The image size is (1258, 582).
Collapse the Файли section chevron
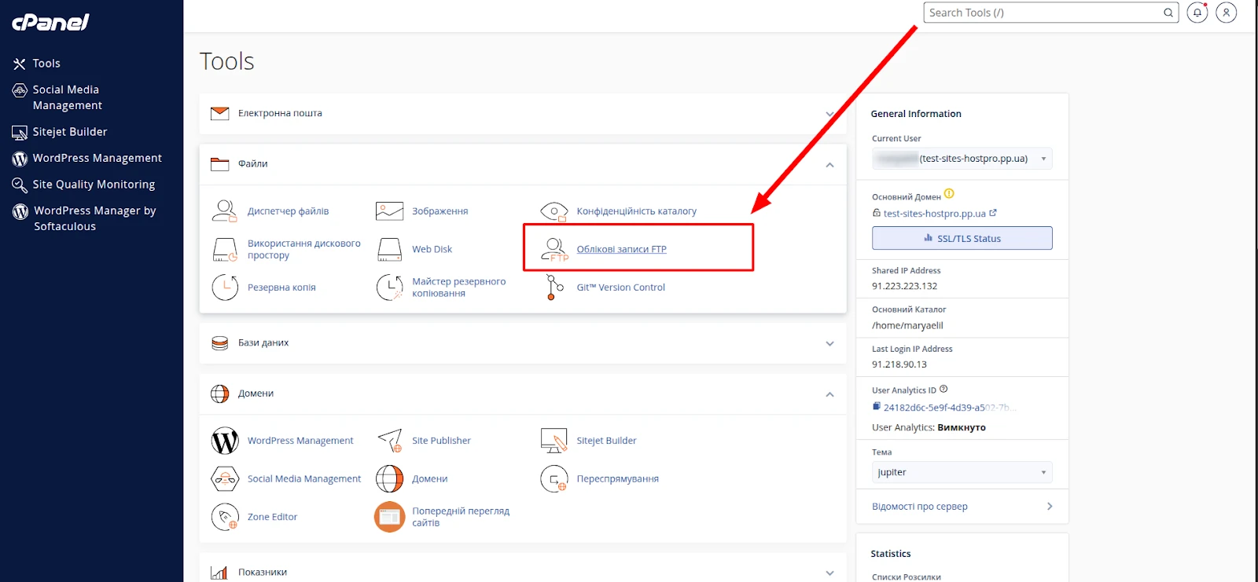pos(829,165)
